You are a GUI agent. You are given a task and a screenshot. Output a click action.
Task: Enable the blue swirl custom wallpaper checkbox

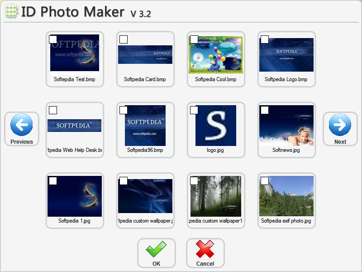tap(124, 181)
